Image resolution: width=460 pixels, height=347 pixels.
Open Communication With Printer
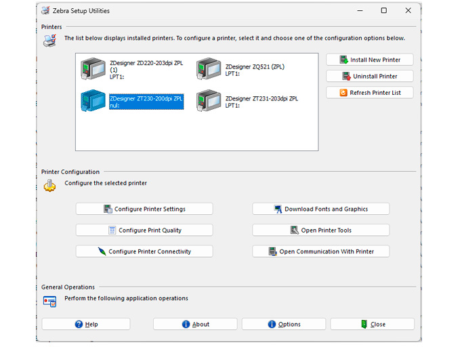click(321, 251)
